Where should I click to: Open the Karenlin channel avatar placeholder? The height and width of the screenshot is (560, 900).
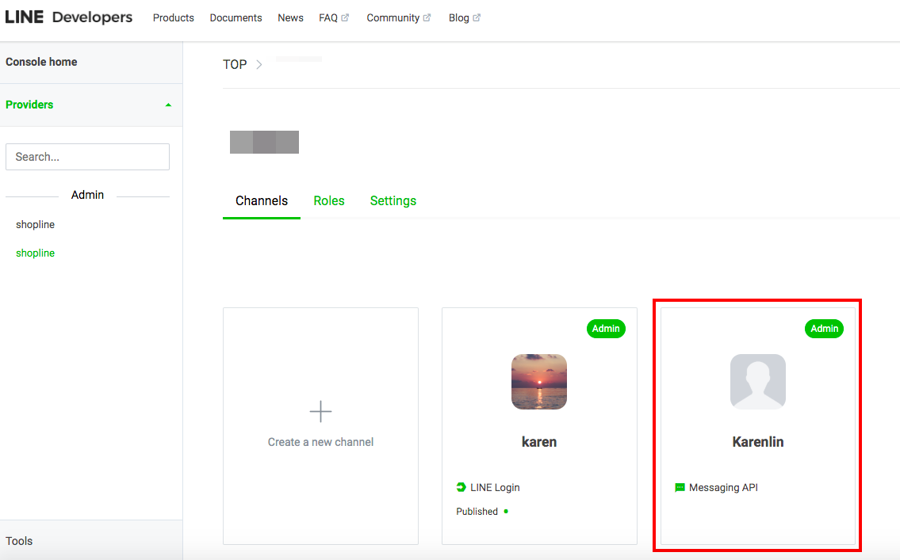pyautogui.click(x=757, y=382)
